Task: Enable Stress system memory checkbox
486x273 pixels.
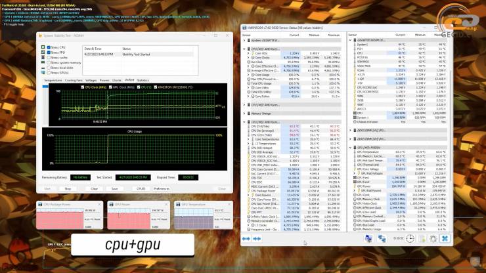Action: [49, 62]
